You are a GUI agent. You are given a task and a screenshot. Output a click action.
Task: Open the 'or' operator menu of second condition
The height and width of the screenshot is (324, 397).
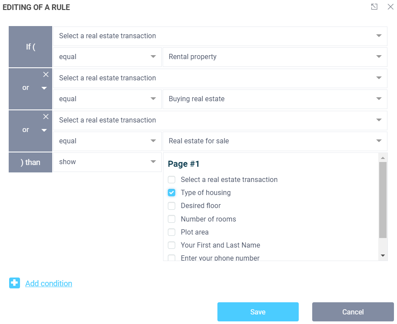(x=43, y=88)
